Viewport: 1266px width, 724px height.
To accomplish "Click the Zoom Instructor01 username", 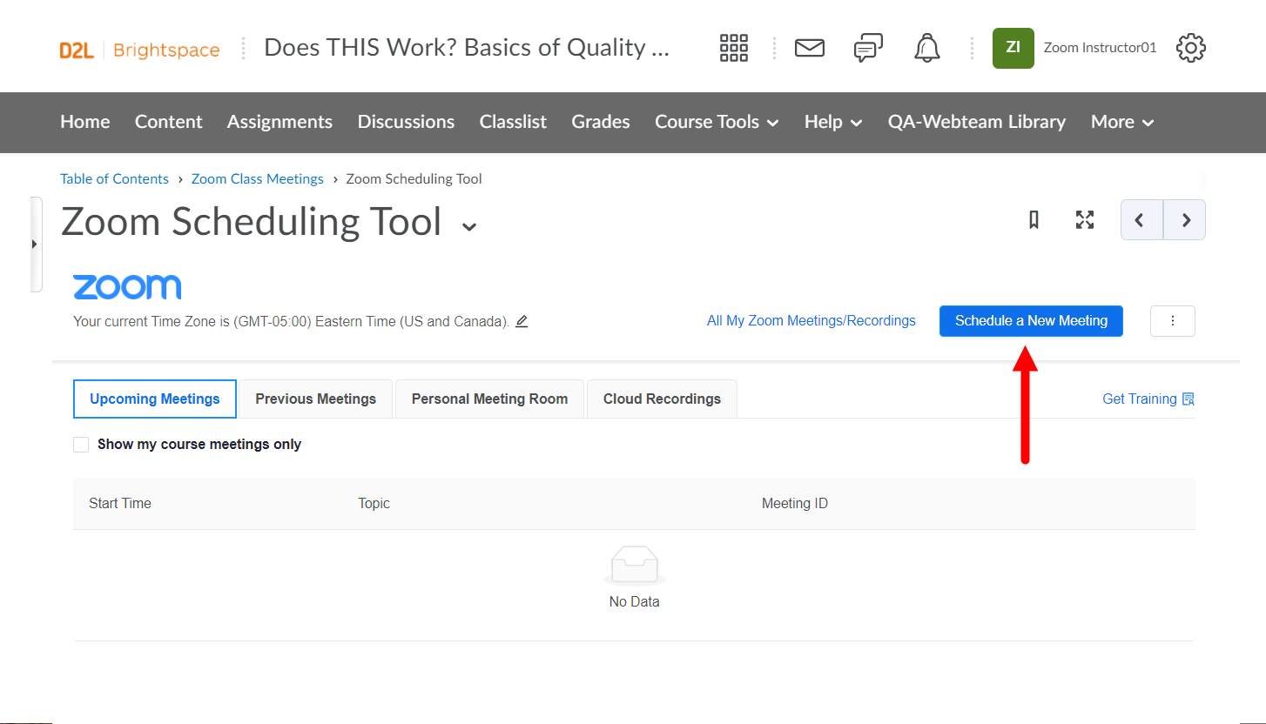I will point(1101,48).
